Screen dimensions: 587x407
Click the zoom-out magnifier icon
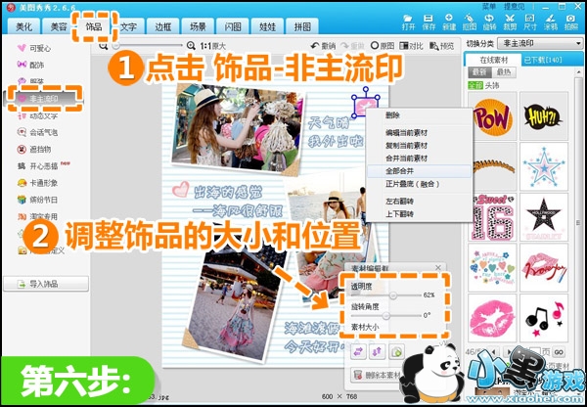[x=104, y=46]
